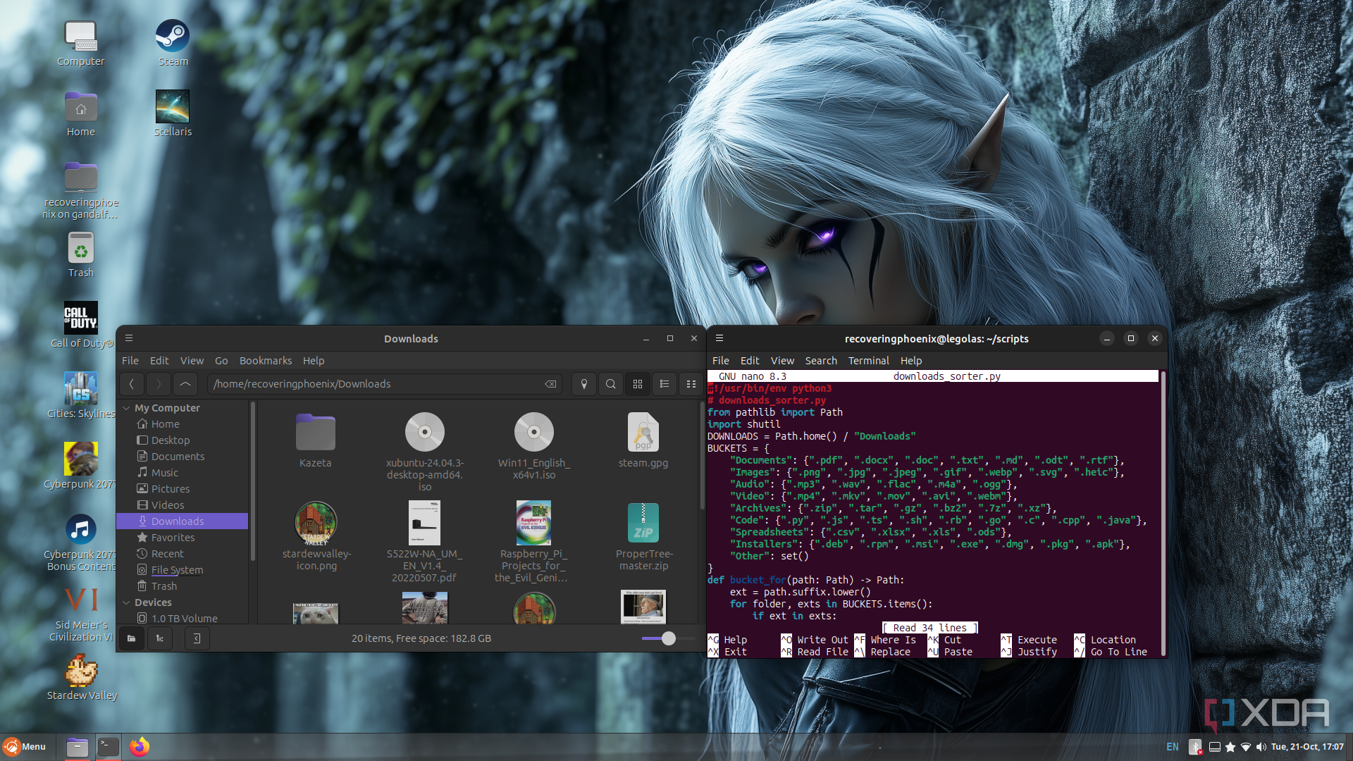Go to the parent folder with the up arrow
Screen dimensions: 1353x761
(185, 384)
